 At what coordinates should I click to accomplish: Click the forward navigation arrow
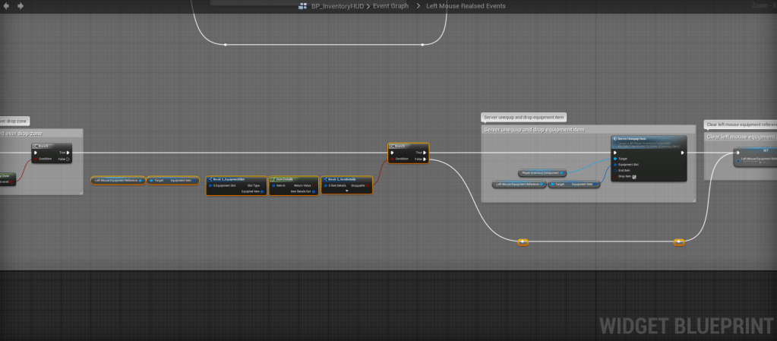(x=20, y=6)
